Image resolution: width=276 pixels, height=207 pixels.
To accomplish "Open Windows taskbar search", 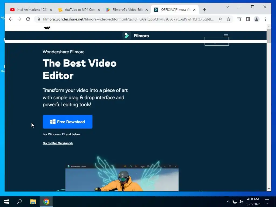I will pos(19,202).
